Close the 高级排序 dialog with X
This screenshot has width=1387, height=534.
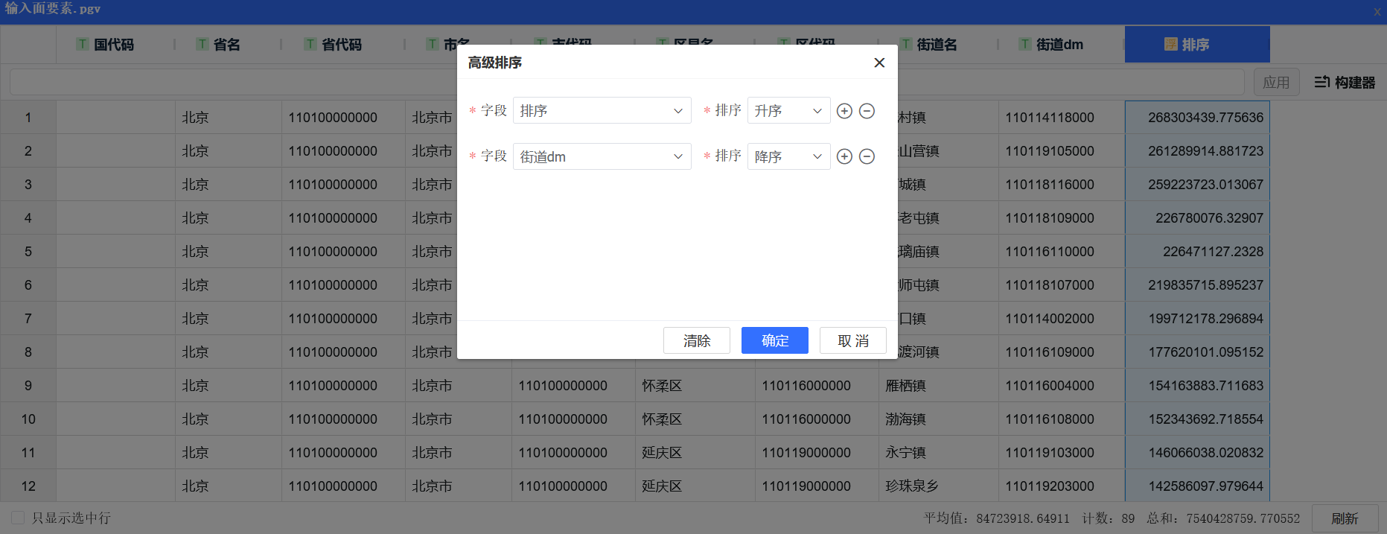[879, 63]
